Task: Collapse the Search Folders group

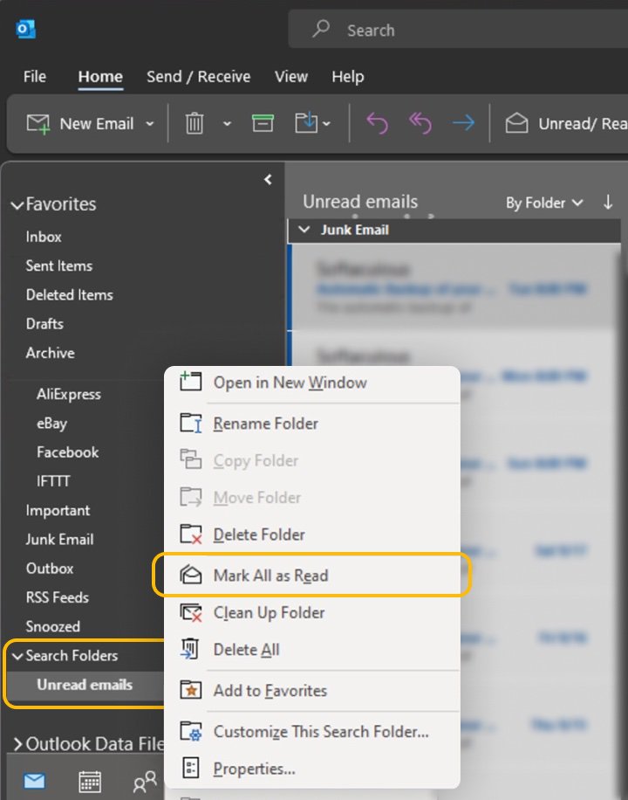Action: click(17, 656)
